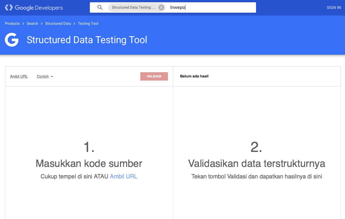This screenshot has width=345, height=219.
Task: Click the Google Developers wordmark text
Action: 39,8
